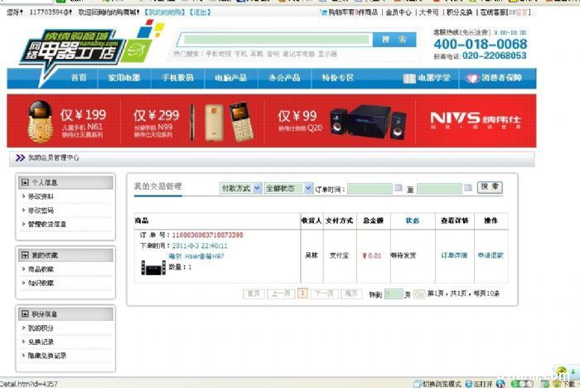The height and width of the screenshot is (388, 580).
Task: Click the 电器学堂 book icon
Action: click(408, 78)
